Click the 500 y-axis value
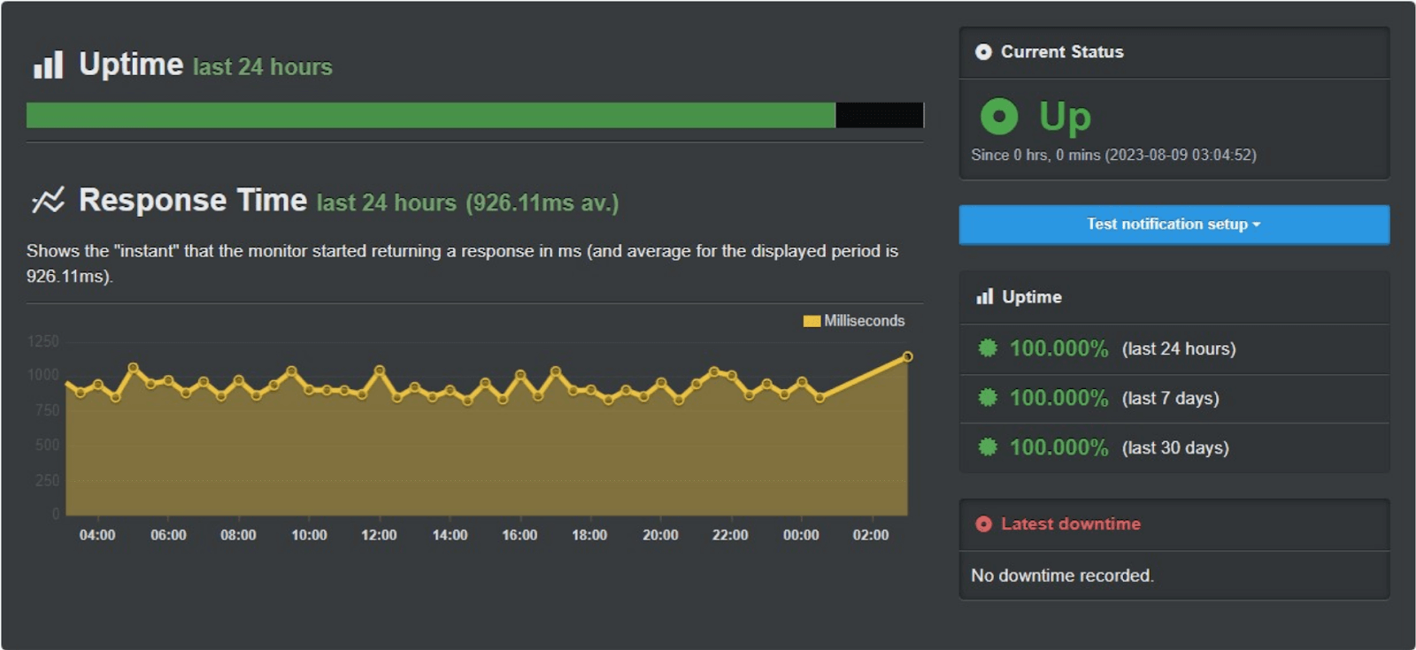Image resolution: width=1416 pixels, height=650 pixels. pyautogui.click(x=47, y=445)
